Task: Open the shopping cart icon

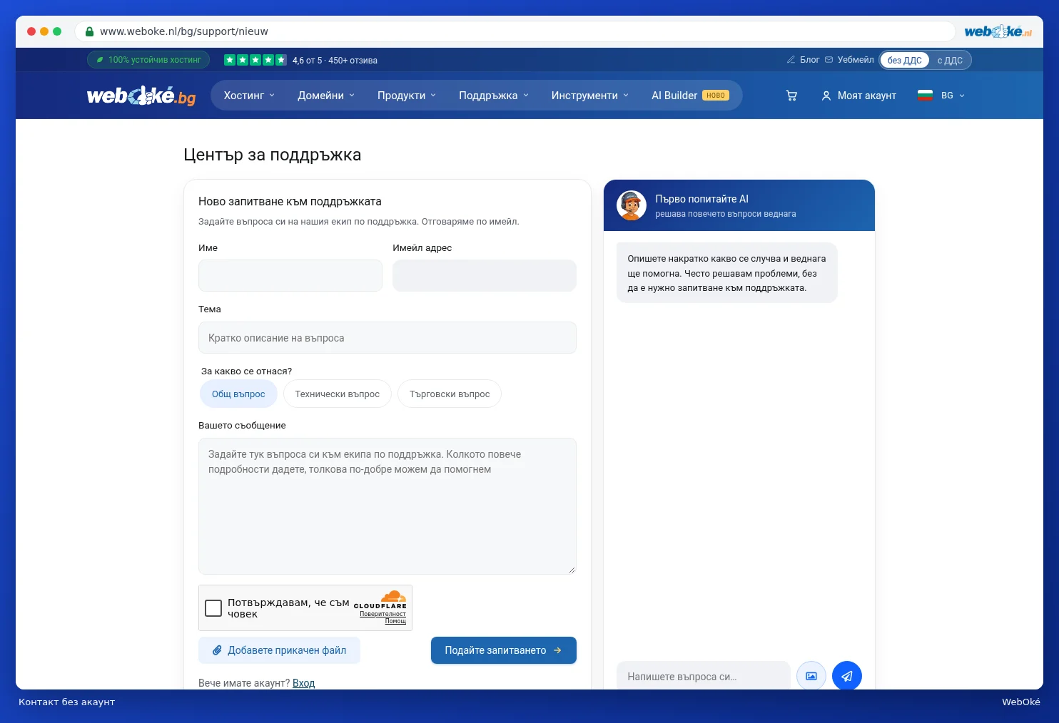Action: (791, 96)
